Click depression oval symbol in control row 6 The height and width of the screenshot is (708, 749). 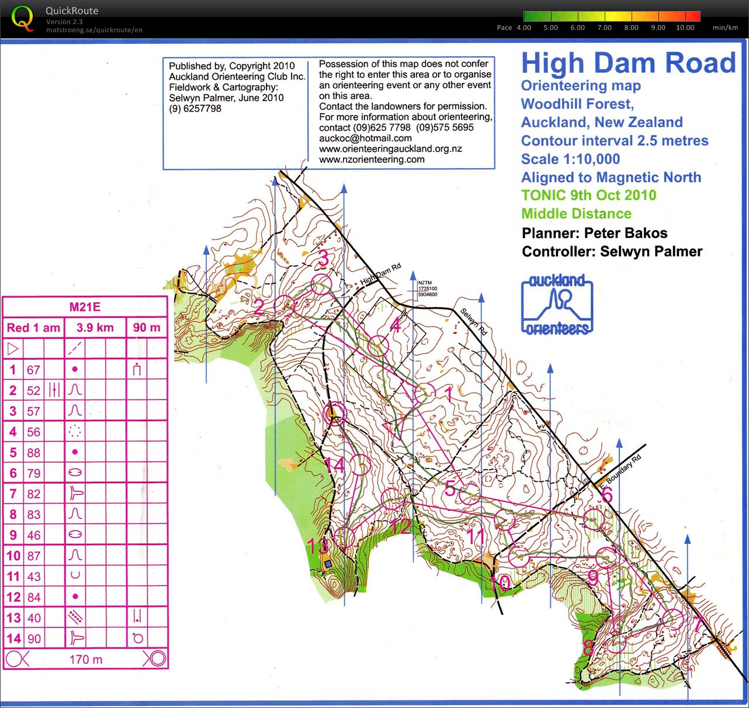click(x=75, y=473)
